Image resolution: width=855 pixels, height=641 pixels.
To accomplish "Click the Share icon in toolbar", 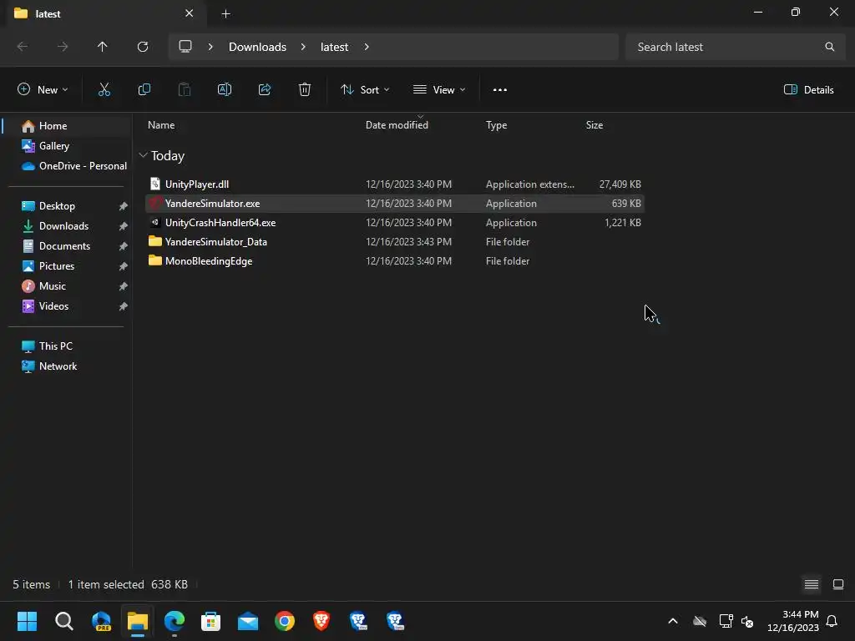I will tap(265, 90).
